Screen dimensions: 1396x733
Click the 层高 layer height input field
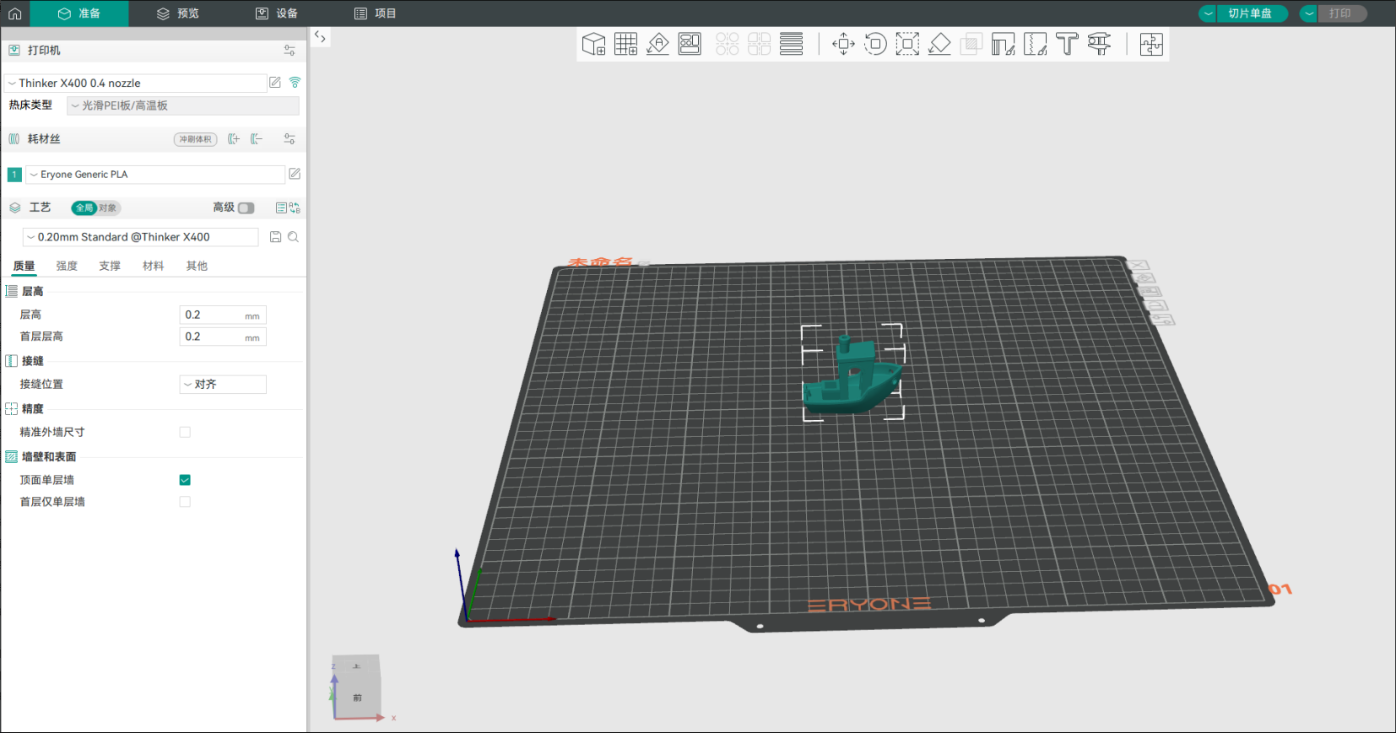tap(213, 315)
